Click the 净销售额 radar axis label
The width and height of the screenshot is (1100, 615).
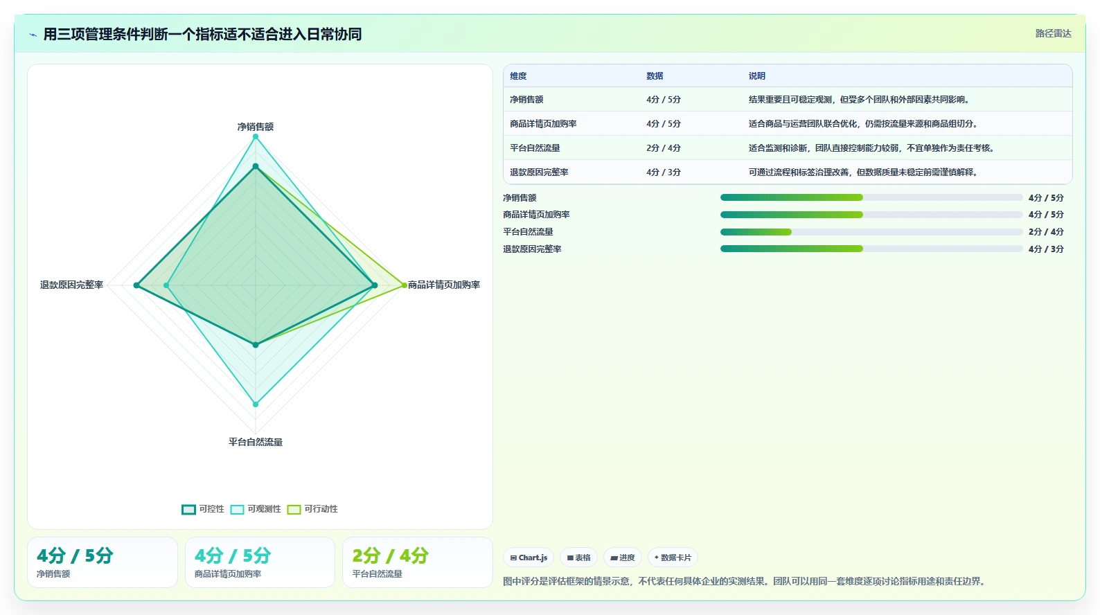(256, 127)
